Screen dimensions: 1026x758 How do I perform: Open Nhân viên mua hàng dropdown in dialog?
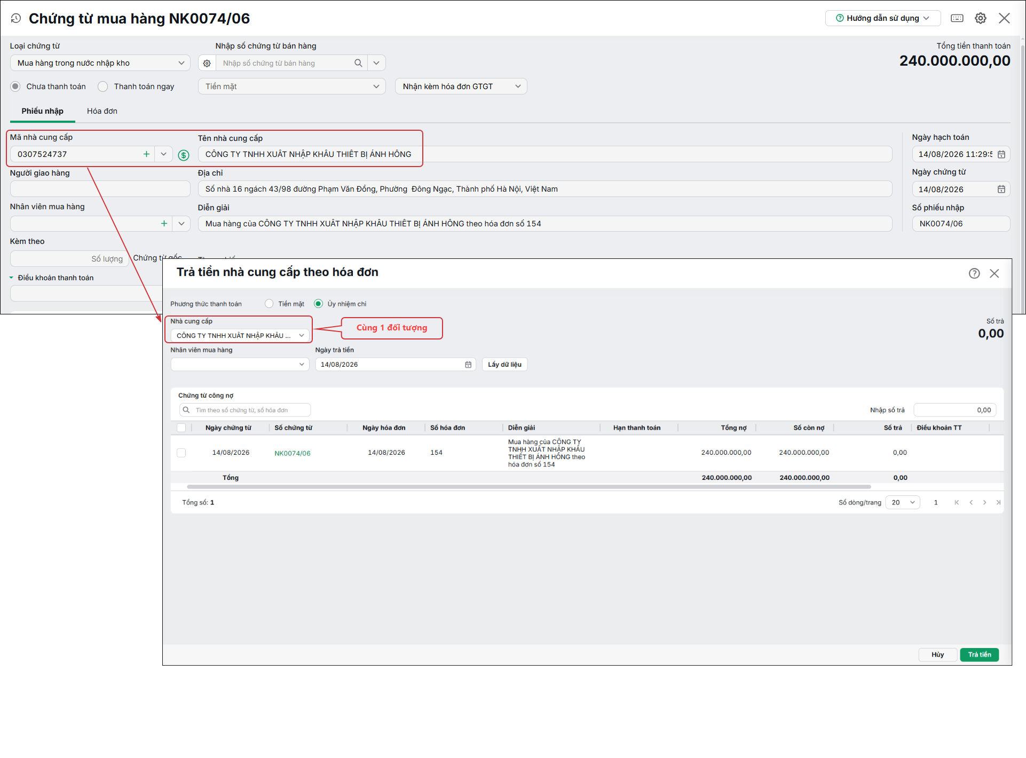[x=240, y=365]
